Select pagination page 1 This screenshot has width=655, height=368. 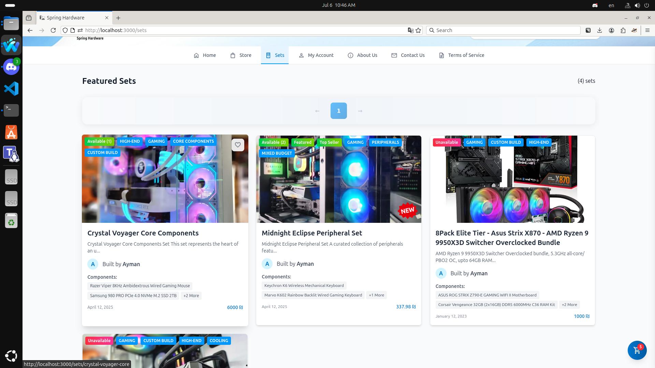tap(339, 111)
